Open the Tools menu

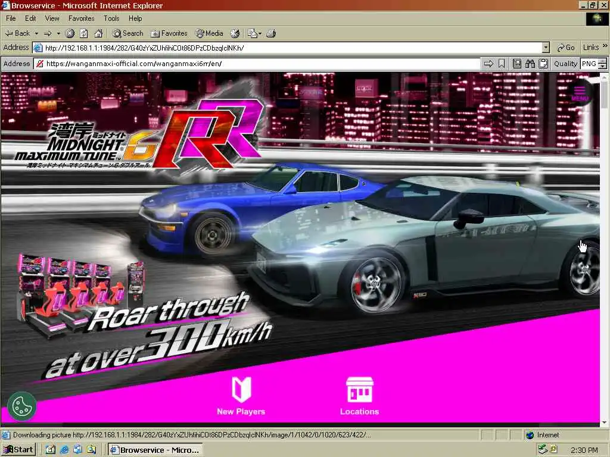click(111, 18)
